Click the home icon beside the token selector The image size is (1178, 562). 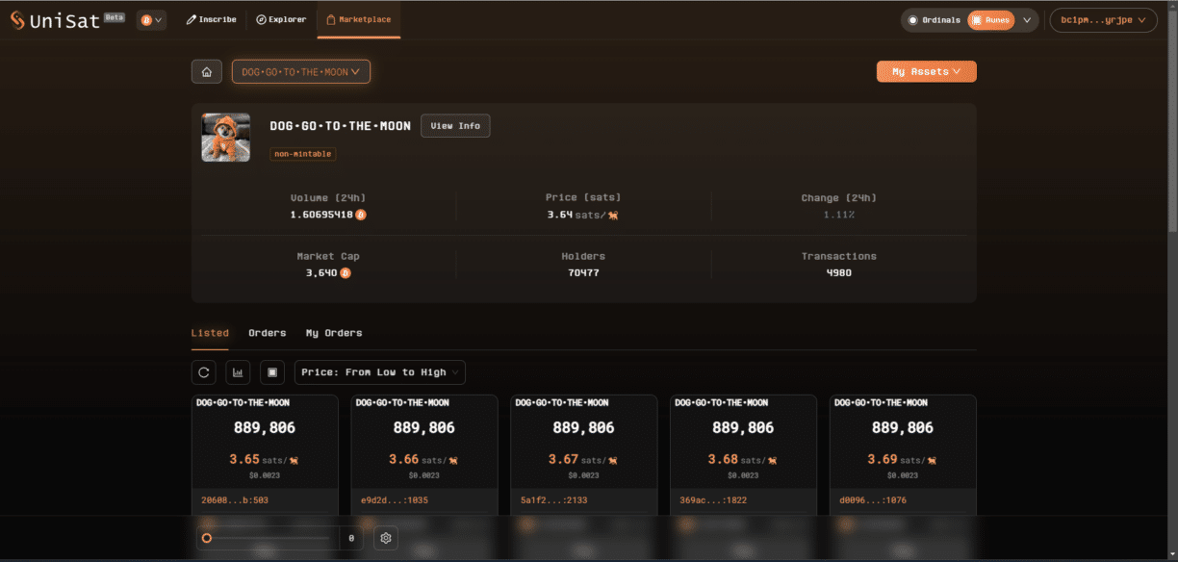click(x=206, y=71)
